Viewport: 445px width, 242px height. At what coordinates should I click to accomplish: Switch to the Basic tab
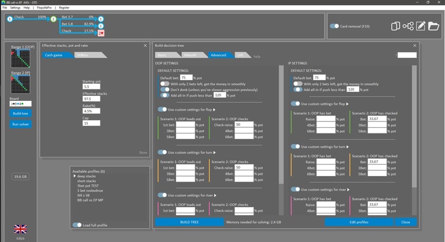tap(167, 55)
